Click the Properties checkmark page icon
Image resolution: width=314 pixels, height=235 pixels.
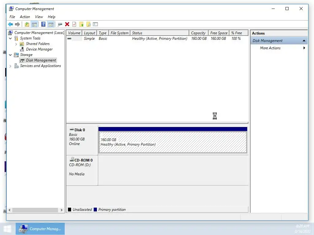point(74,24)
